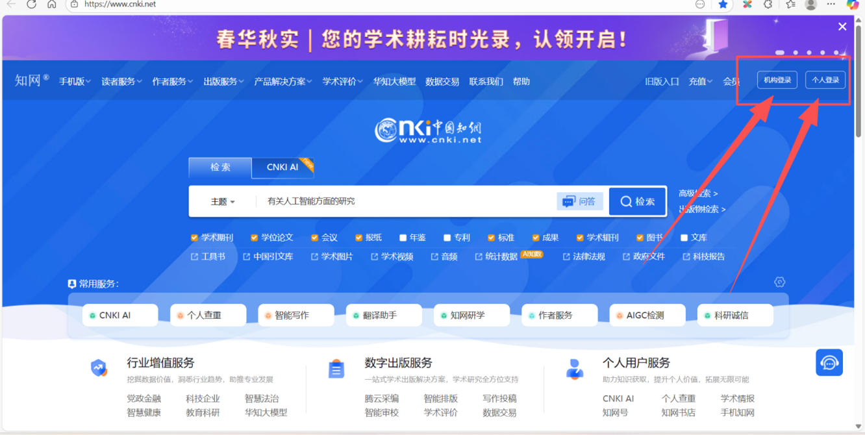Image resolution: width=865 pixels, height=435 pixels.
Task: Open the floating customer service headset icon
Action: [x=829, y=362]
